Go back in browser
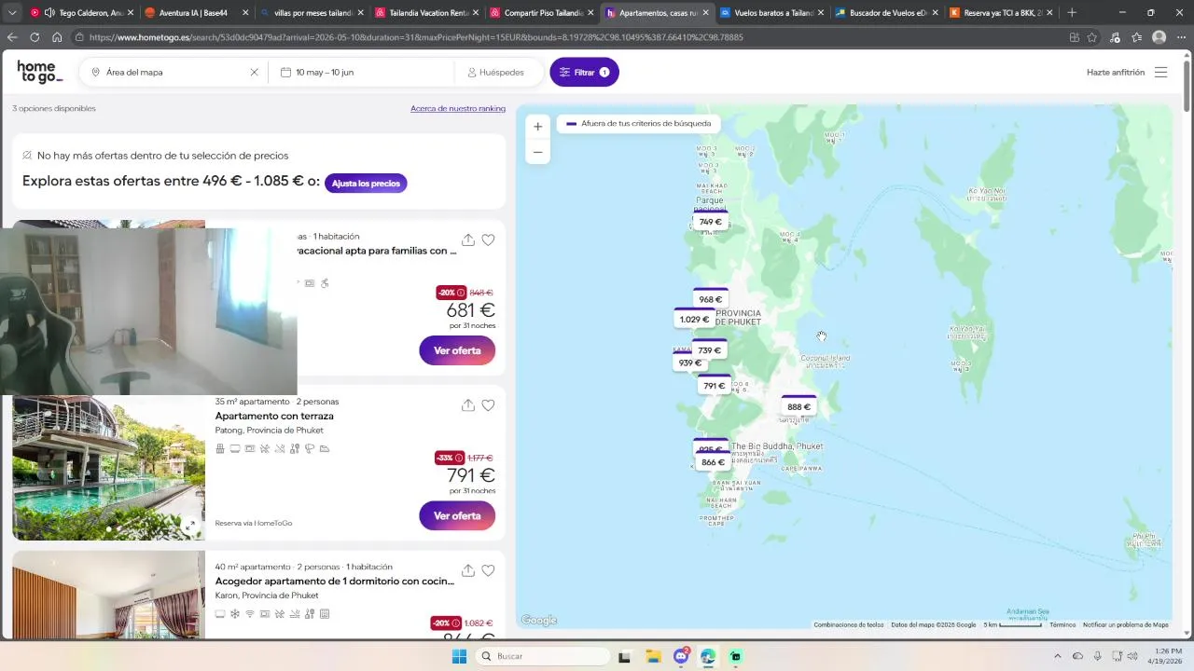 pyautogui.click(x=12, y=37)
